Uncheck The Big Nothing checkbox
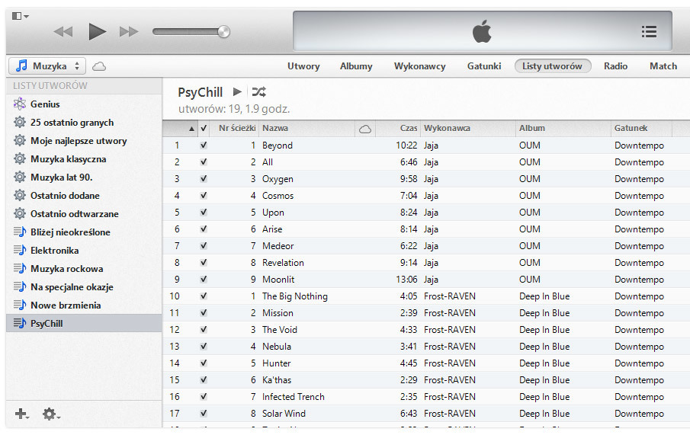 pyautogui.click(x=204, y=296)
